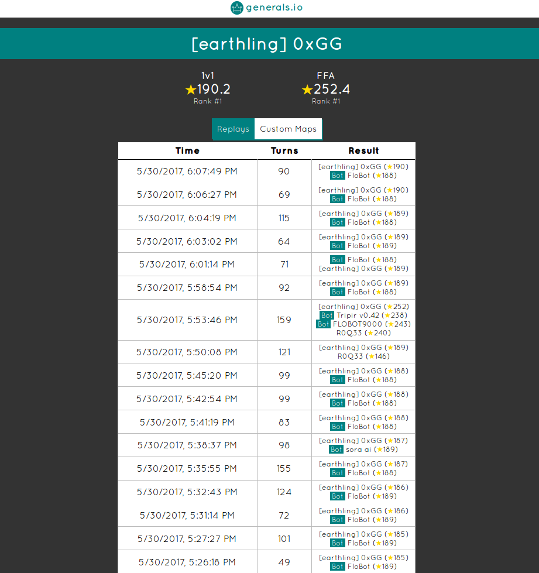The width and height of the screenshot is (539, 573).
Task: Open the Custom Maps tab
Action: [288, 129]
